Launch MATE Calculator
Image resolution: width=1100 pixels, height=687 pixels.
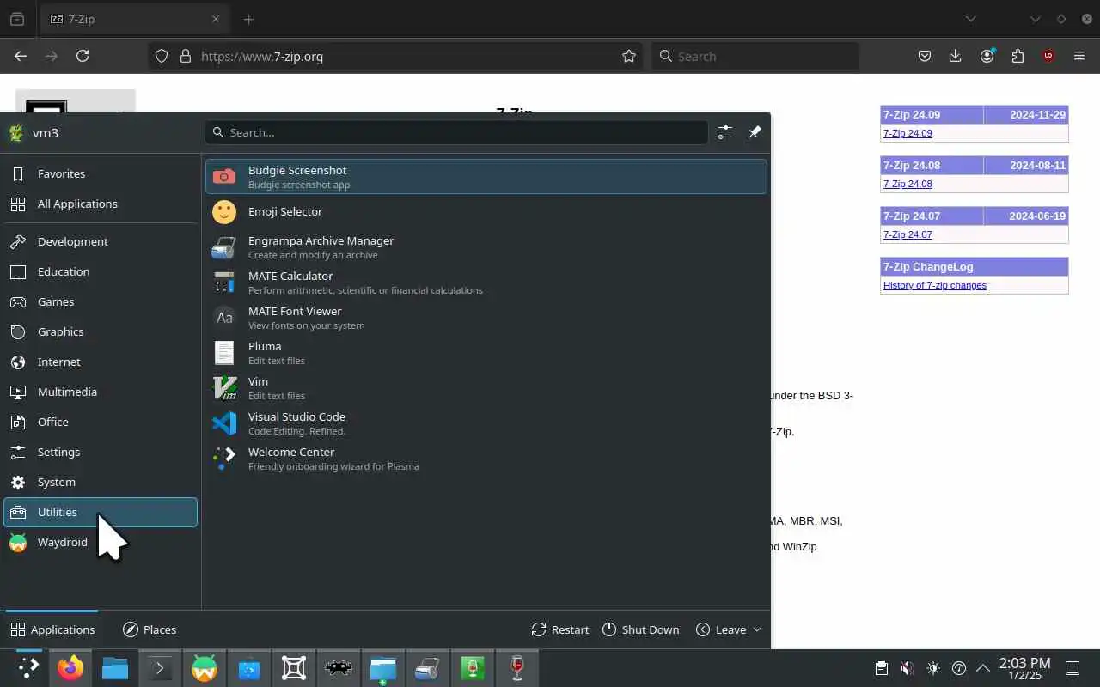click(486, 282)
